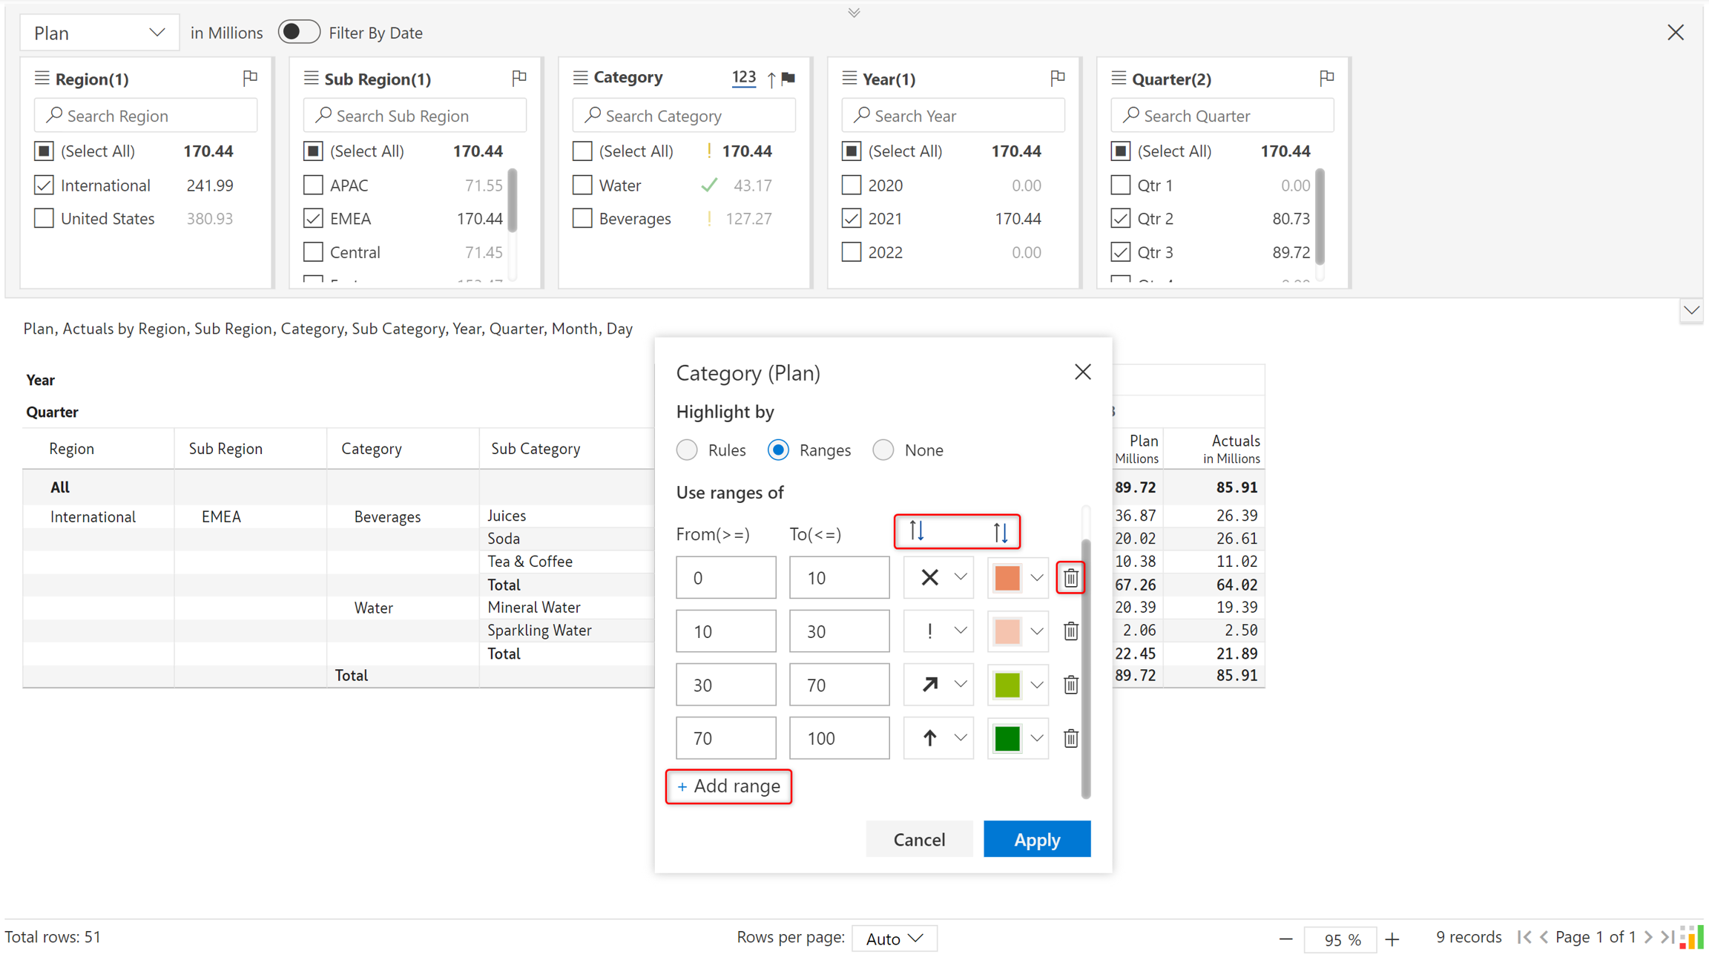Delete the 70 to 100 range row
The width and height of the screenshot is (1709, 960).
[x=1070, y=738]
